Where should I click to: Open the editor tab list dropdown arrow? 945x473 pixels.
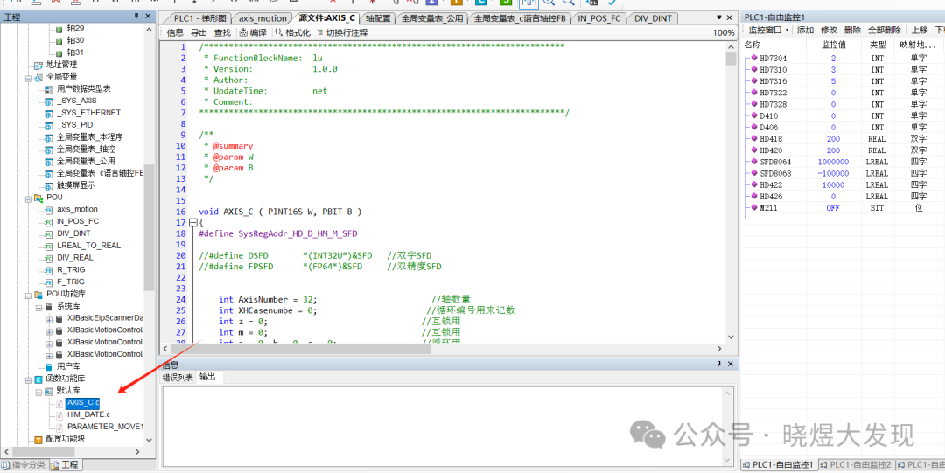pos(719,17)
